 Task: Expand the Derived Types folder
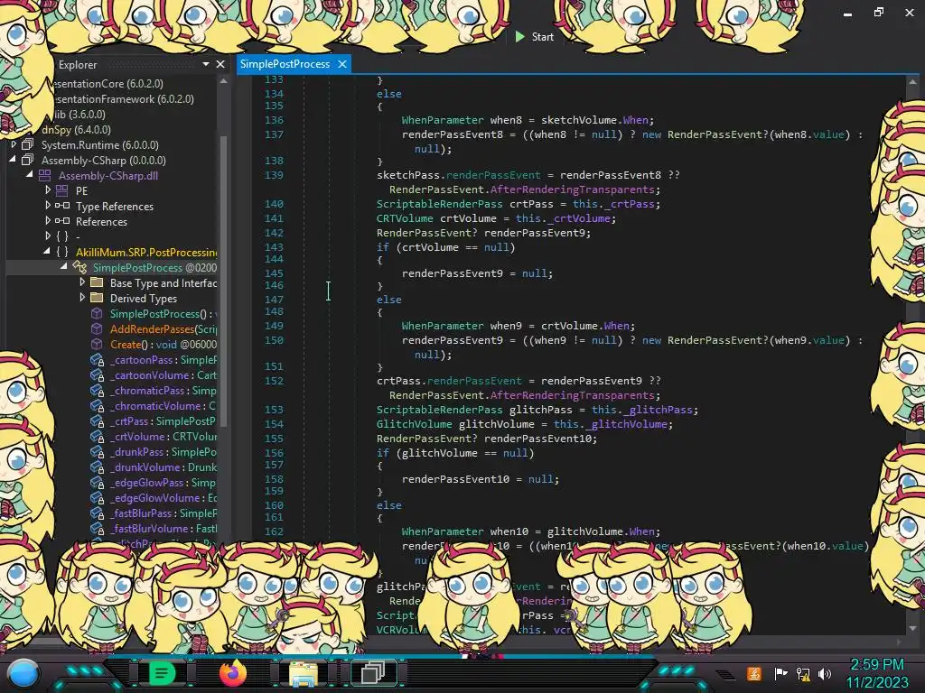pyautogui.click(x=82, y=297)
